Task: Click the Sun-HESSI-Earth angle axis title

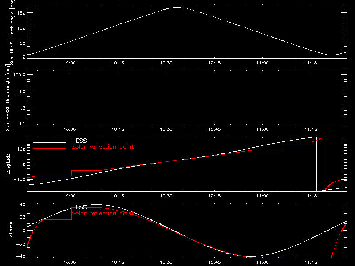Action: pos(12,31)
